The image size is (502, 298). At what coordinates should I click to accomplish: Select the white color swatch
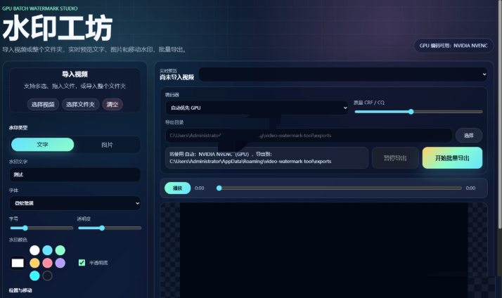34,250
